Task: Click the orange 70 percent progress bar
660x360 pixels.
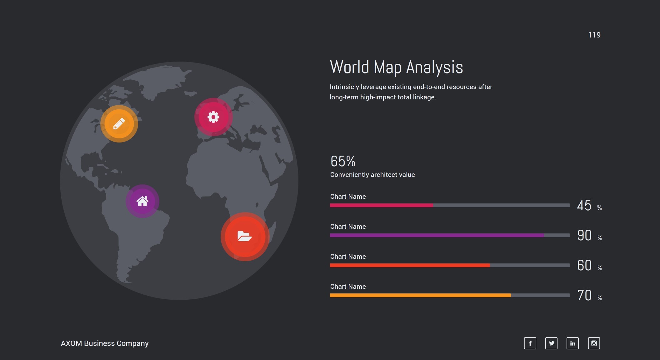Action: (x=420, y=295)
